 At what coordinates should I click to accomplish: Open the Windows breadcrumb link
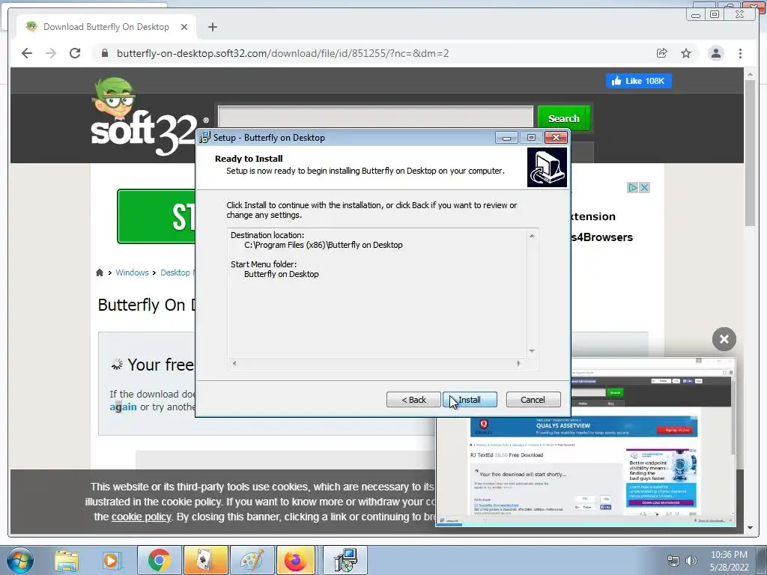click(x=132, y=273)
